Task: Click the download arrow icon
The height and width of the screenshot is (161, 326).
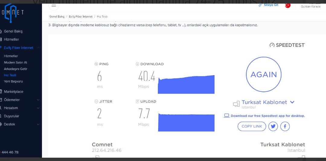Action: (137, 64)
